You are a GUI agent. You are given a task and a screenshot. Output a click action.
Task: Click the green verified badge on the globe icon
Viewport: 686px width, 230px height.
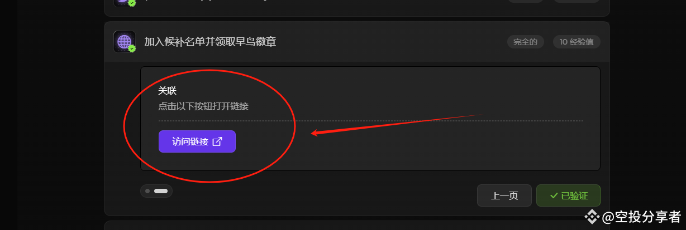point(132,49)
